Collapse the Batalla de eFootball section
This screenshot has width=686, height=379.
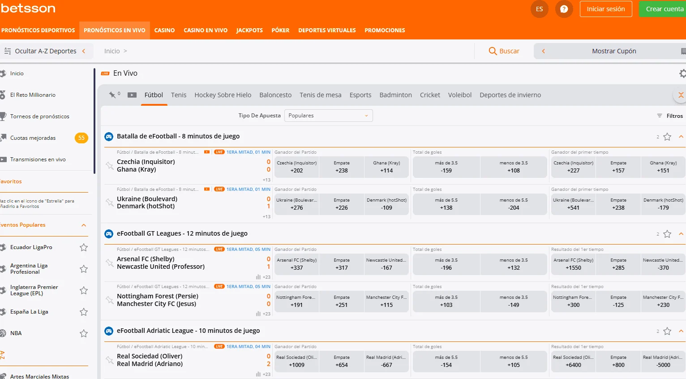[x=681, y=137]
